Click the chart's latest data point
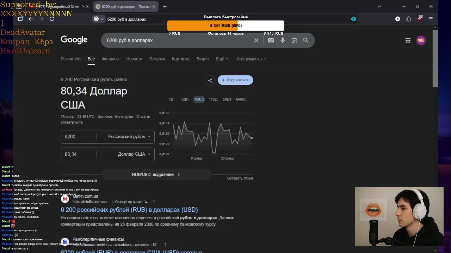451x253 pixels. tap(252, 138)
